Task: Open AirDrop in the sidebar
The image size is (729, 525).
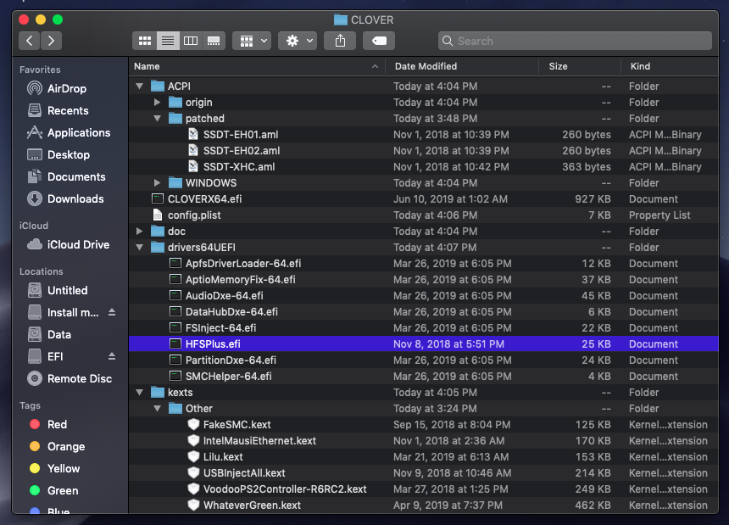Action: click(x=66, y=88)
